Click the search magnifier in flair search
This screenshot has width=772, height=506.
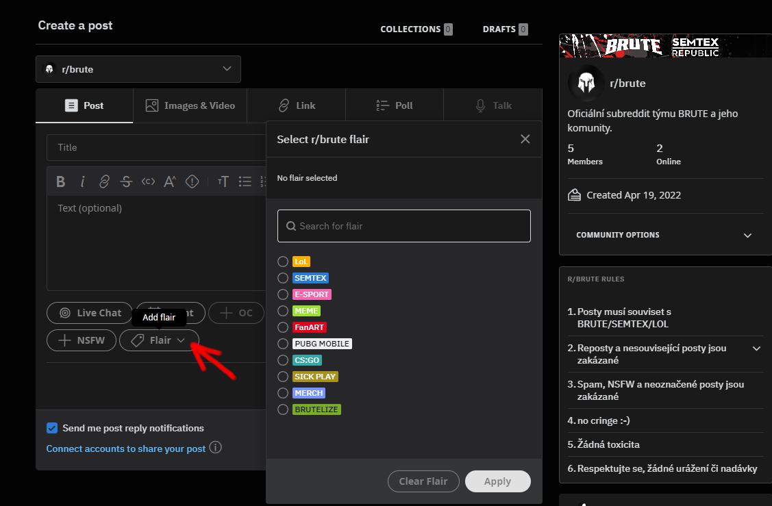[x=291, y=226]
